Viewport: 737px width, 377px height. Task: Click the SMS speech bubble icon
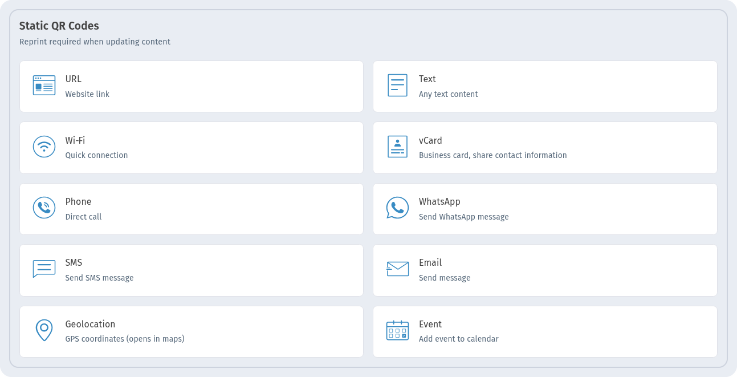pyautogui.click(x=44, y=269)
